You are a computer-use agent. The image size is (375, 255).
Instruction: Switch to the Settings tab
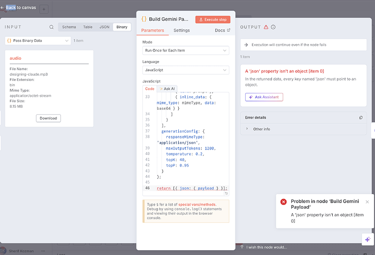[x=182, y=30]
